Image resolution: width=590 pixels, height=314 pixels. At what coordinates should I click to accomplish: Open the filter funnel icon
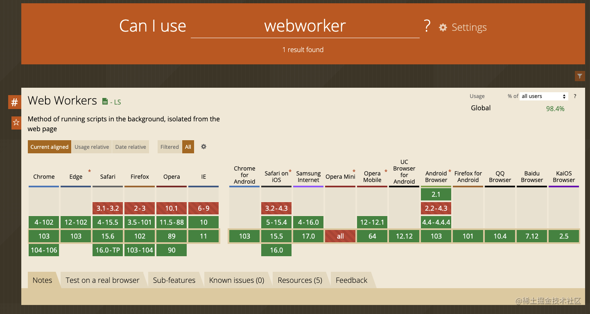coord(579,76)
